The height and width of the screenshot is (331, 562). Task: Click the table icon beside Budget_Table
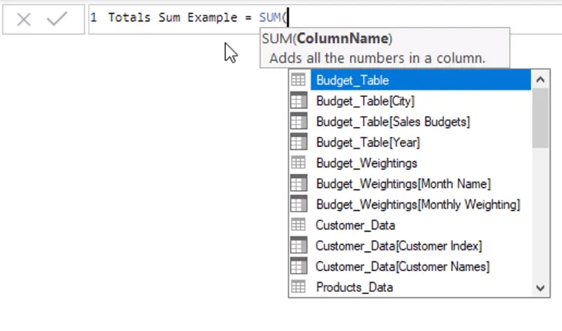click(298, 80)
